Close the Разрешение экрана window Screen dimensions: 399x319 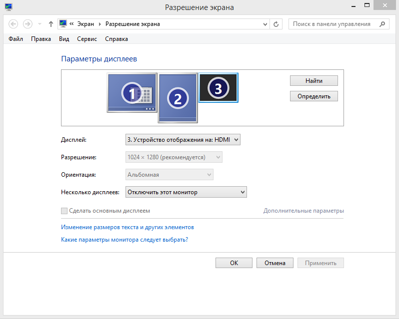385,5
